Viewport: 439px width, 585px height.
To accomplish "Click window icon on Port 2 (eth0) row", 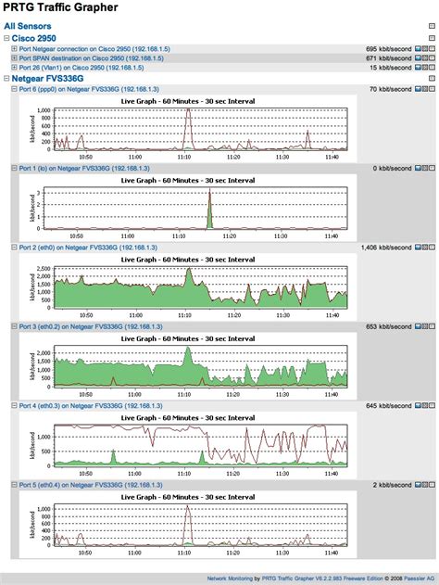I will coord(432,248).
